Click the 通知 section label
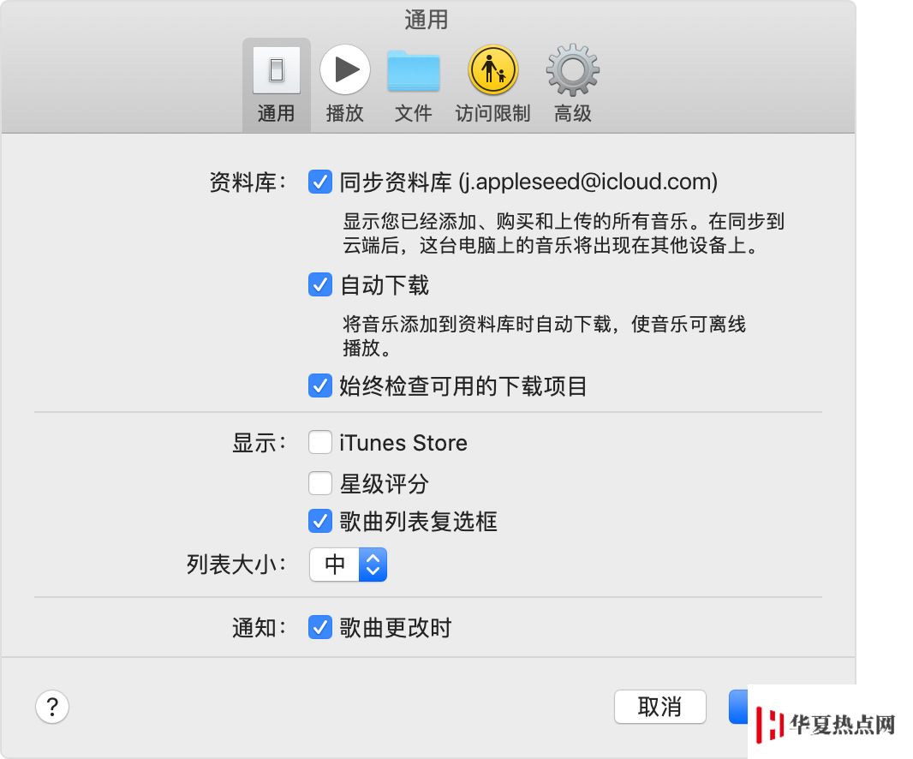Image resolution: width=913 pixels, height=759 pixels. (260, 629)
